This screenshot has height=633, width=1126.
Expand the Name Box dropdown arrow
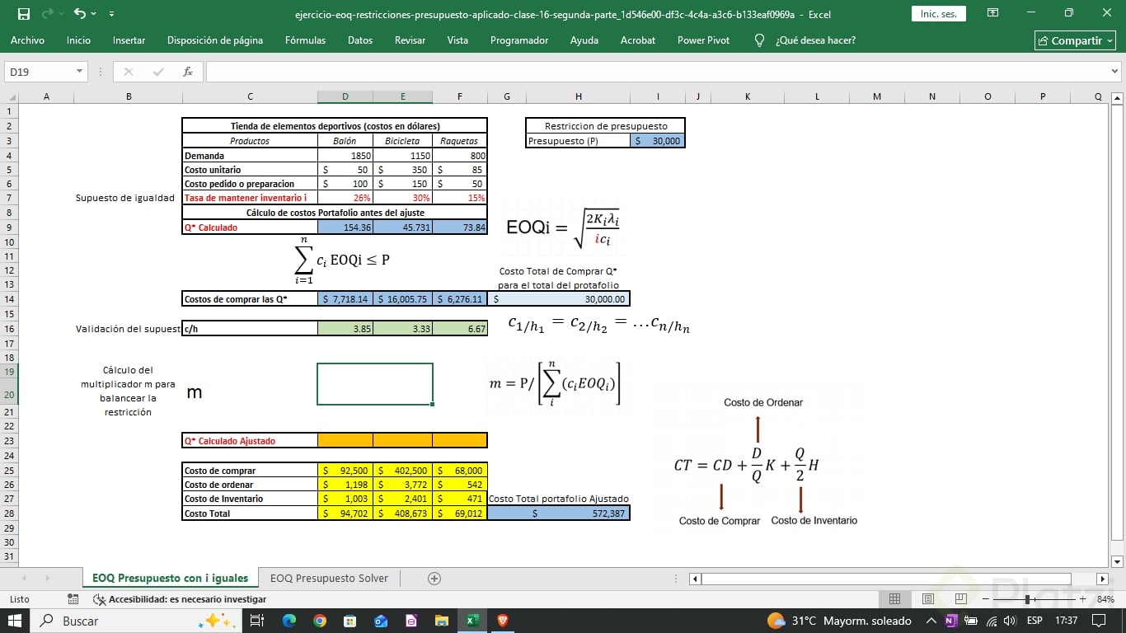(x=80, y=72)
